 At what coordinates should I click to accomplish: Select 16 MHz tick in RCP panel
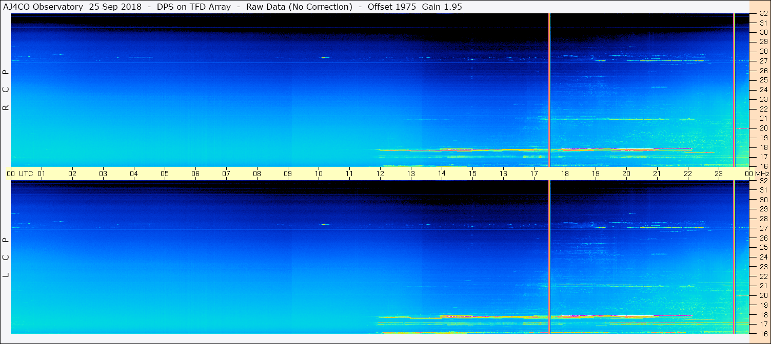coord(763,166)
